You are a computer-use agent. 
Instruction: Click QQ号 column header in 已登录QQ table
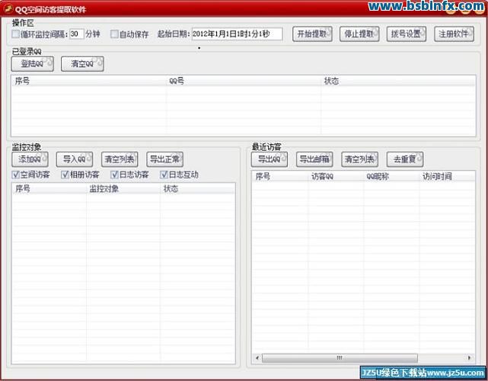(244, 81)
